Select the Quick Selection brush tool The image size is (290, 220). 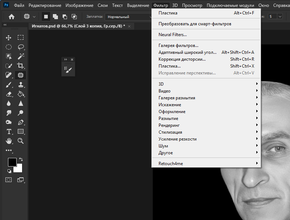click(x=8, y=66)
